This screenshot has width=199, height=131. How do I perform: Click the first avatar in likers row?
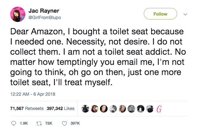pyautogui.click(x=85, y=109)
